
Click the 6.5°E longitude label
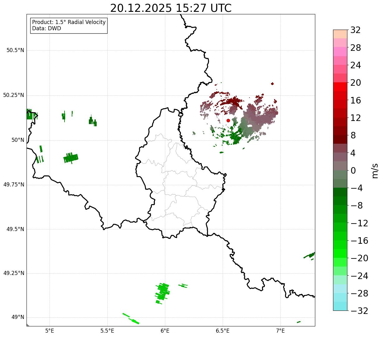[x=223, y=330]
